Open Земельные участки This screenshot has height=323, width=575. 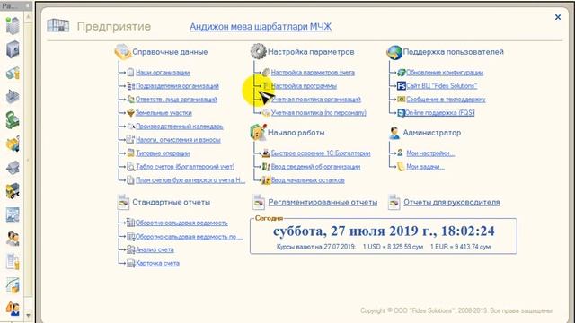tap(164, 113)
